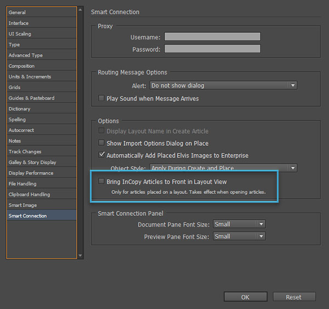Uncheck Automatically Add Placed Elvis Images
The image size is (329, 309).
click(101, 155)
